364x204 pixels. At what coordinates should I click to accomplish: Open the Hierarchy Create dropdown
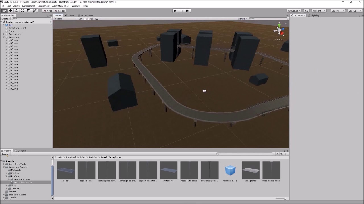coord(5,19)
